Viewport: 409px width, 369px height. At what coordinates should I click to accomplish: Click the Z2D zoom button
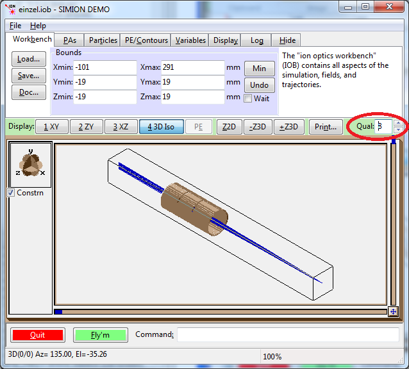tap(229, 127)
